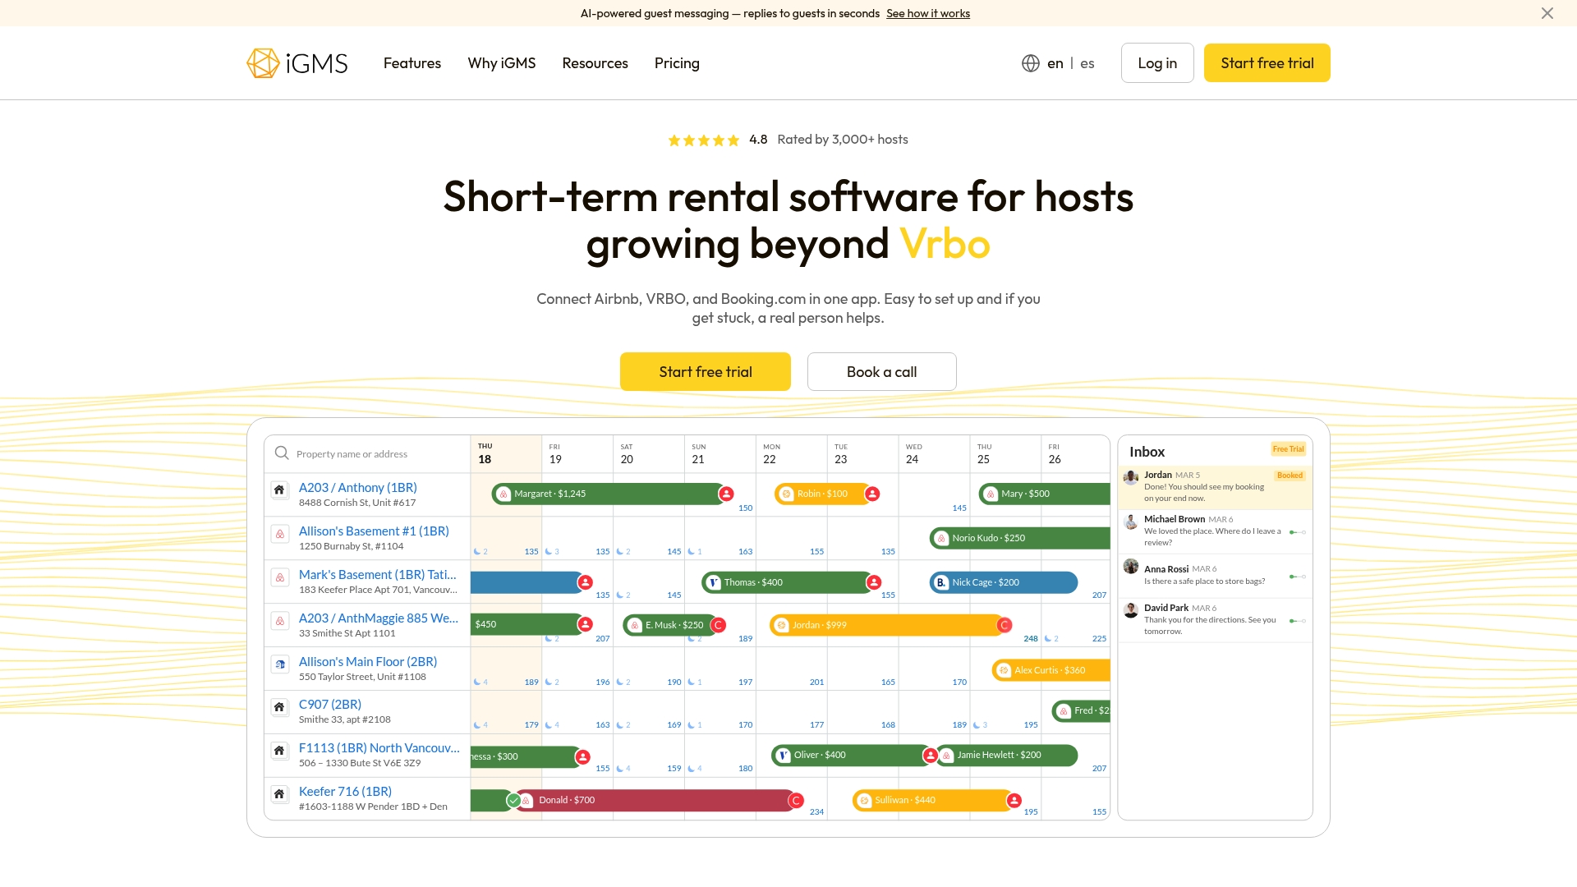Click the Keefer 716 (1BR) property name
1577x887 pixels.
coord(345,791)
